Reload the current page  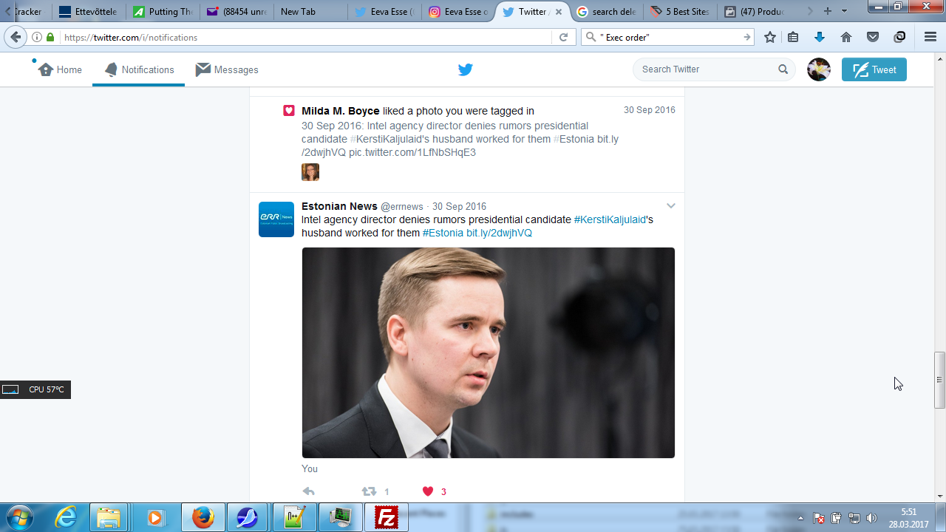(563, 37)
